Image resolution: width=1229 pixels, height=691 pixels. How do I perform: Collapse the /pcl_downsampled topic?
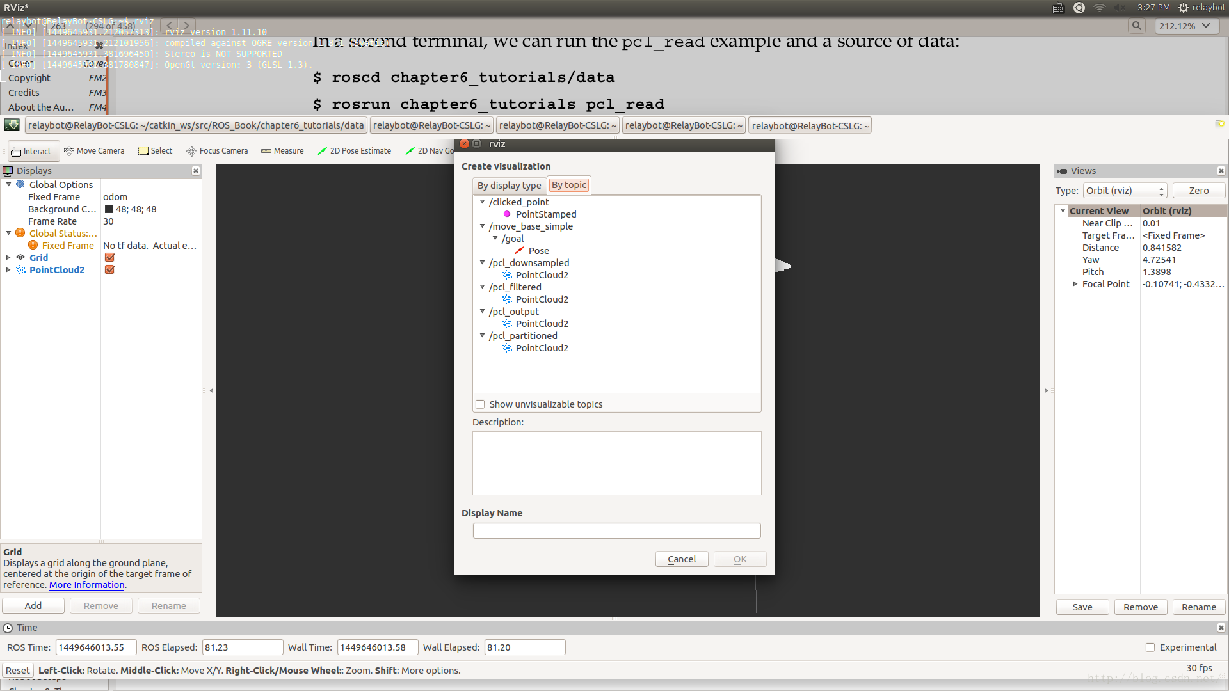click(482, 262)
